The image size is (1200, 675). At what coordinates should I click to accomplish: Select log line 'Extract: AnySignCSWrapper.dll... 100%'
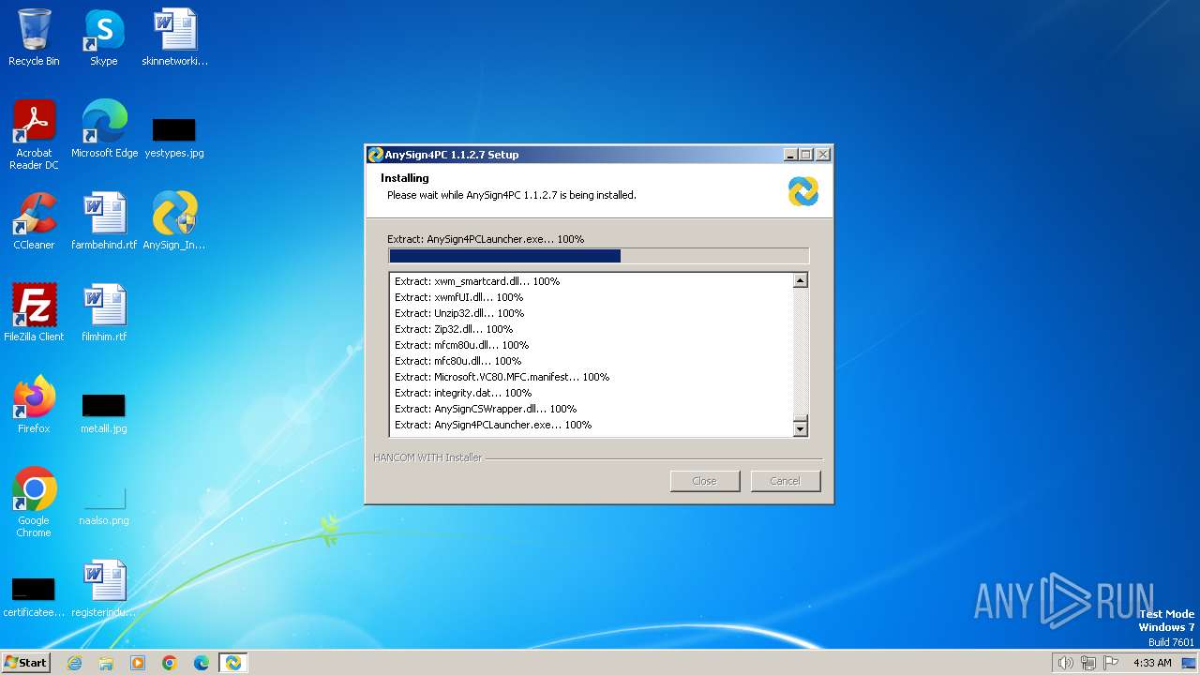point(486,409)
